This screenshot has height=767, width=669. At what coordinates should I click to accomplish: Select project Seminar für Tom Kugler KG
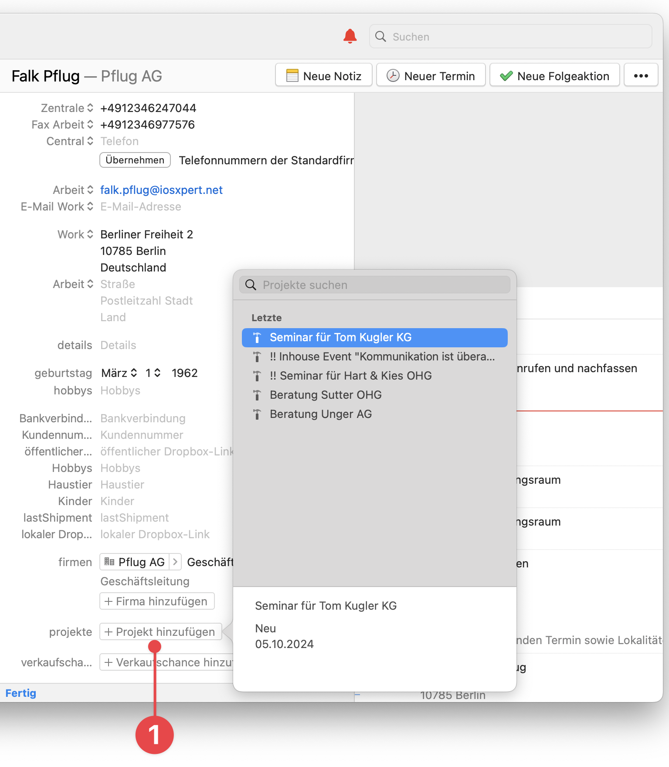click(375, 337)
